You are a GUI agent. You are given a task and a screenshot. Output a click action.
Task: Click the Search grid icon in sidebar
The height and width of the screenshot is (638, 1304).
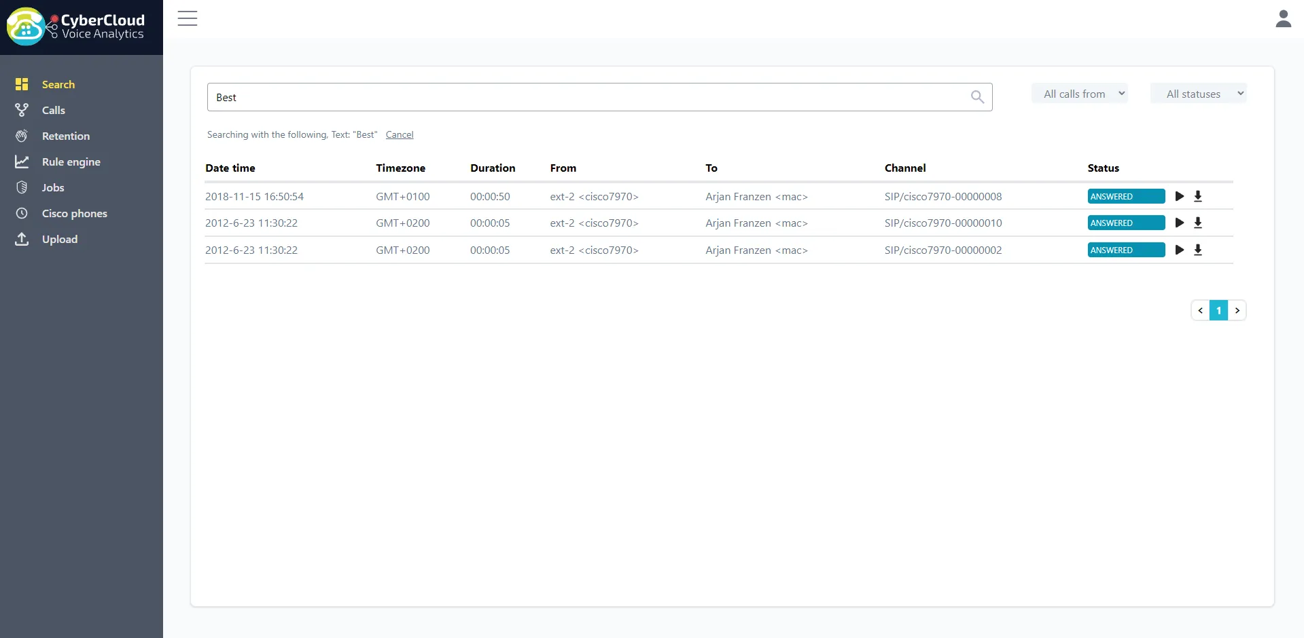22,84
